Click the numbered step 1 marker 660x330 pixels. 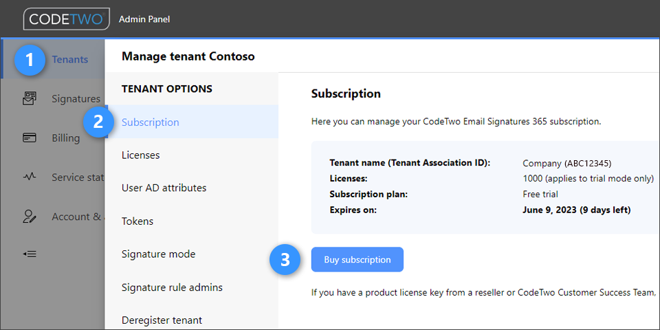(29, 60)
